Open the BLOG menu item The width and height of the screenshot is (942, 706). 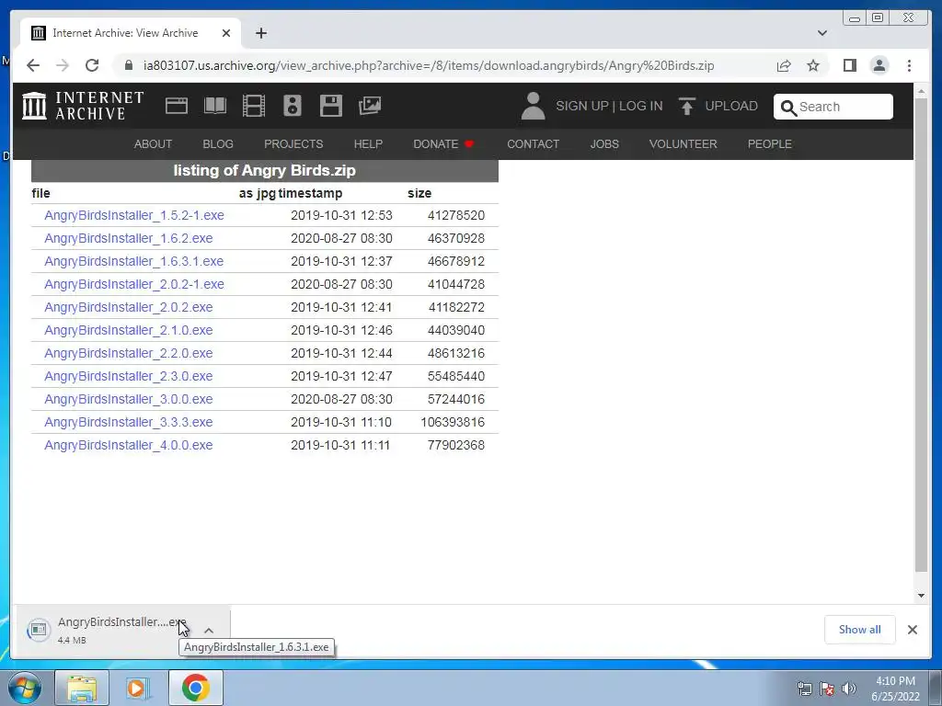(x=218, y=144)
